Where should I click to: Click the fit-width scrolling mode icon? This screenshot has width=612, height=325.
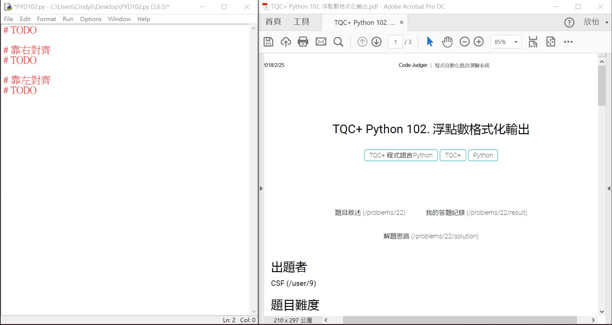[533, 42]
